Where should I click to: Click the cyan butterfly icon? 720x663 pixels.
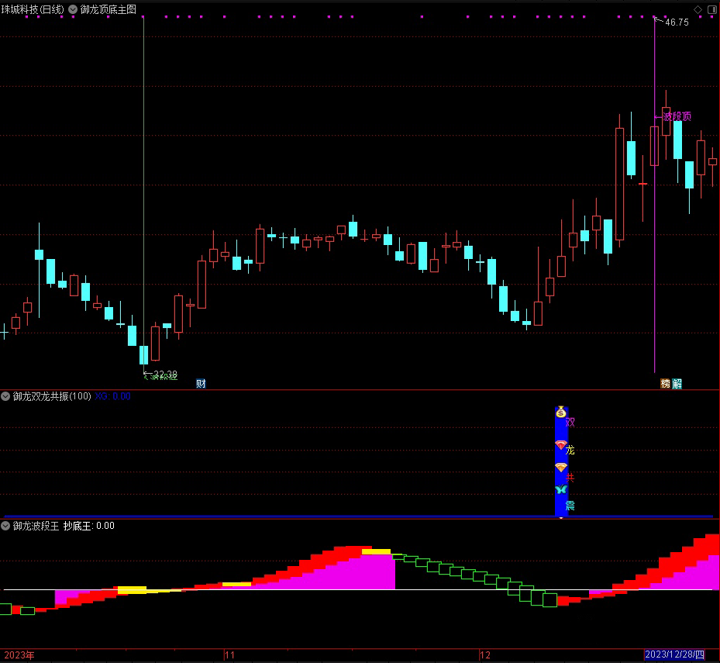[x=561, y=490]
